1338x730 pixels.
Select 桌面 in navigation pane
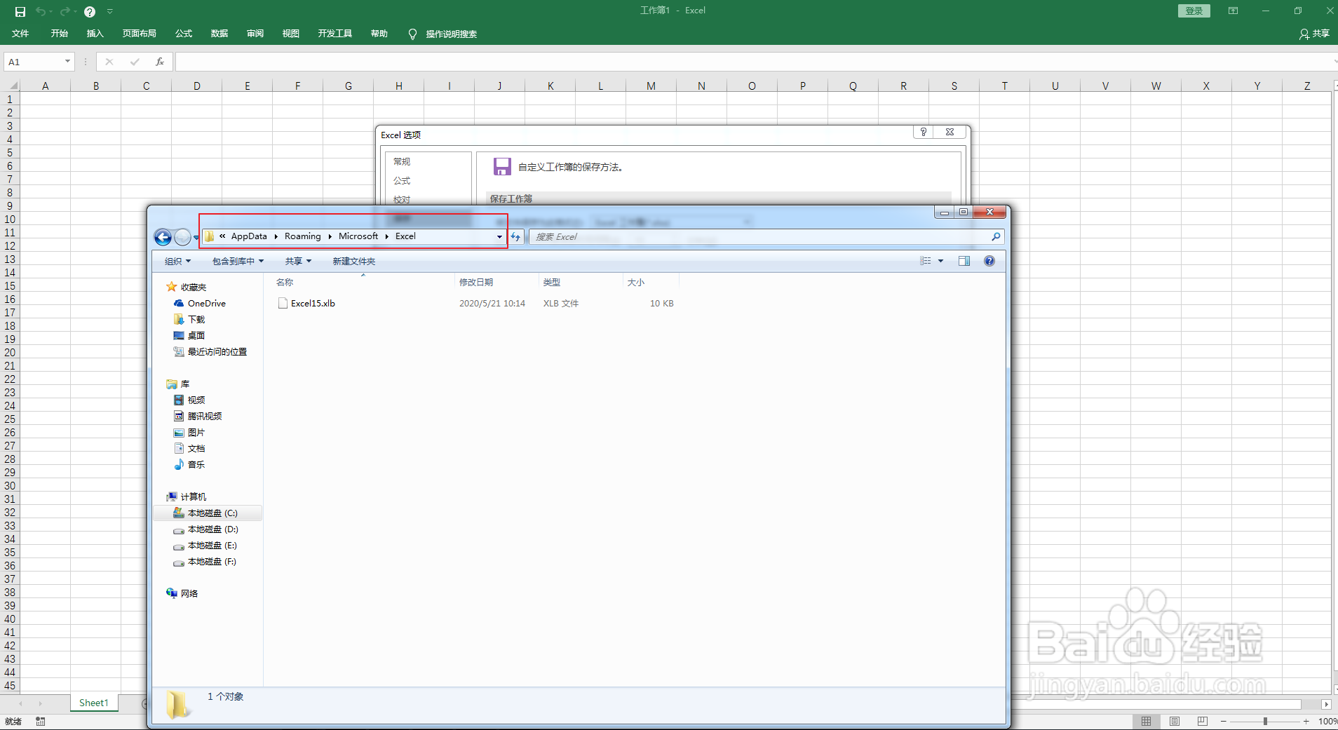click(196, 336)
